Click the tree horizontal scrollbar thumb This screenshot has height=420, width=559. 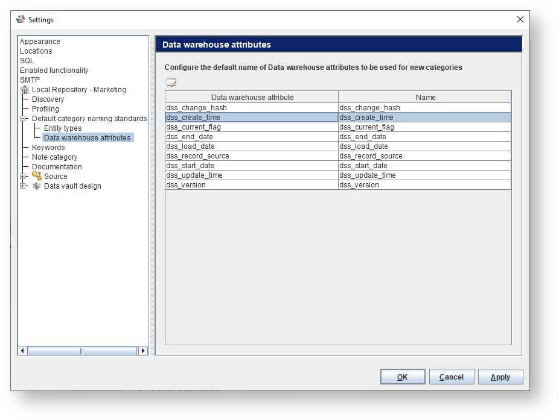[81, 351]
